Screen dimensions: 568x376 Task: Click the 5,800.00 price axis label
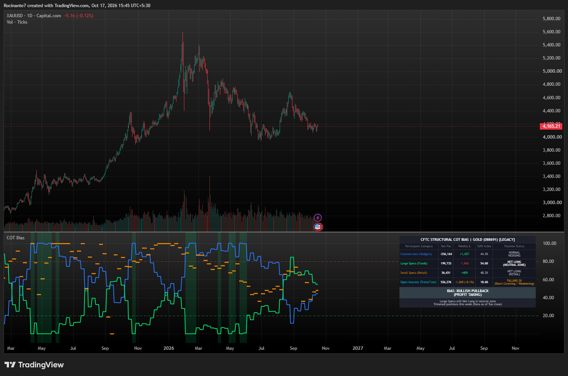[x=551, y=19]
